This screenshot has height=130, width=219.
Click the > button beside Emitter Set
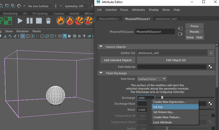[x=211, y=53]
